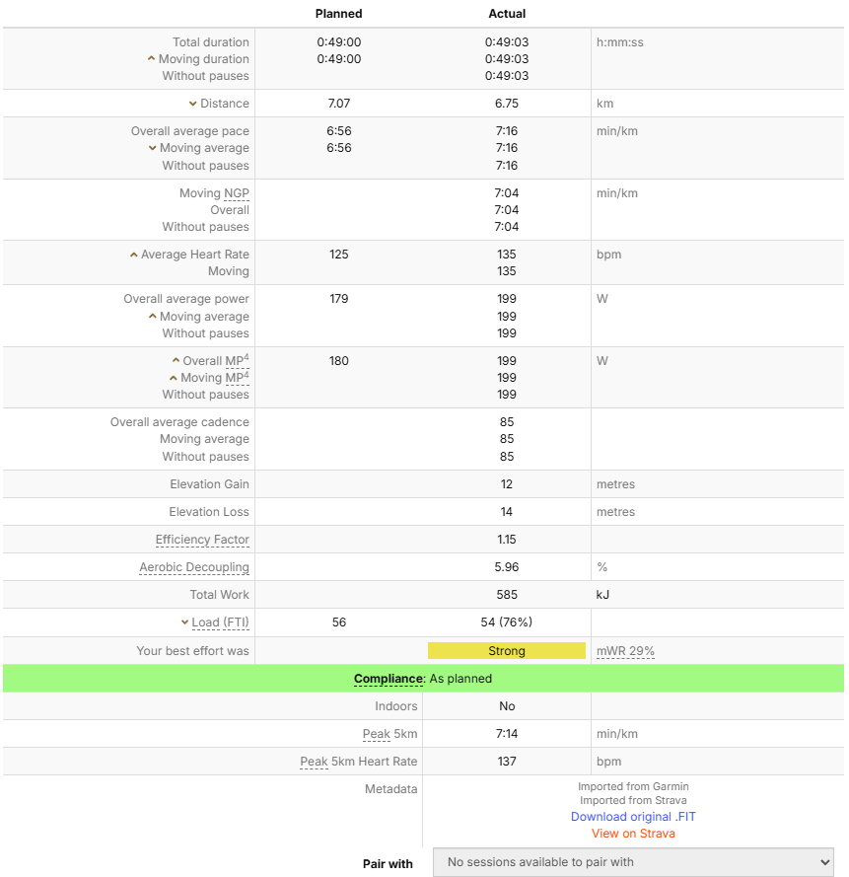Open the Pair with sessions dropdown

[633, 862]
